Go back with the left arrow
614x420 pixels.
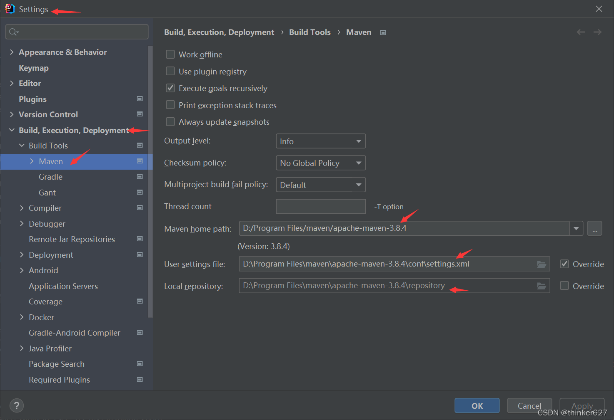(x=581, y=32)
